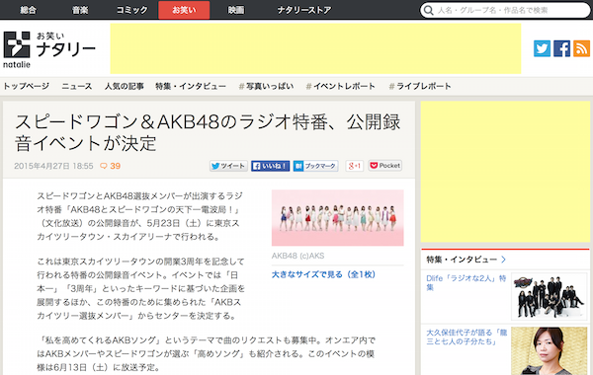Screen dimensions: 593x375
Task: Open the 大久保佳代子 portrait thumbnail
Action: [550, 351]
